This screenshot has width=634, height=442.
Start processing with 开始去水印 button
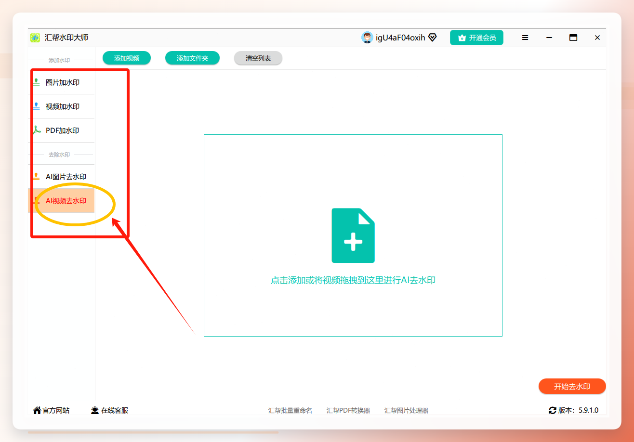pos(572,386)
